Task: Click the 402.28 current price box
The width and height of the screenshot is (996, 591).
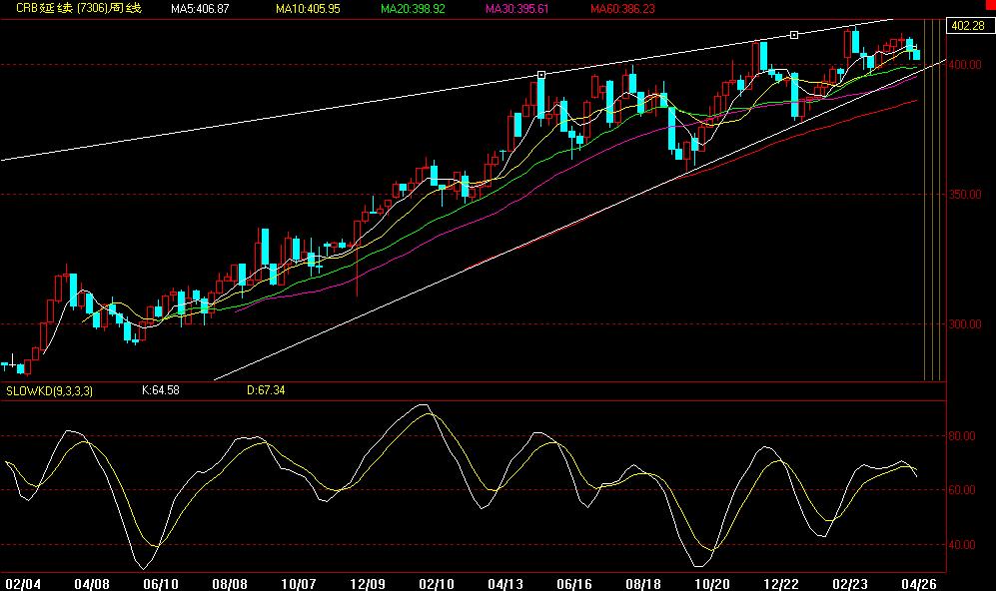Action: click(969, 25)
